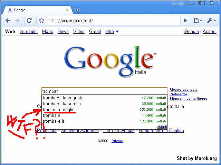
Task: Bookmark the page with the star icon
Action: [41, 21]
